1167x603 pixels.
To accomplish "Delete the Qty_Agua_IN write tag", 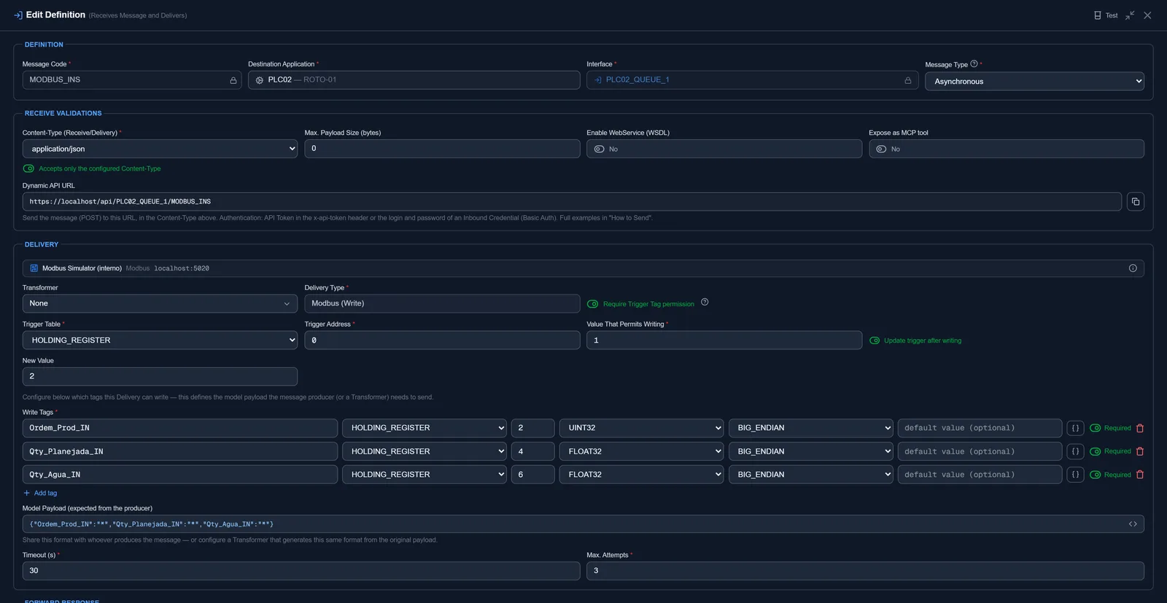I will pyautogui.click(x=1140, y=475).
